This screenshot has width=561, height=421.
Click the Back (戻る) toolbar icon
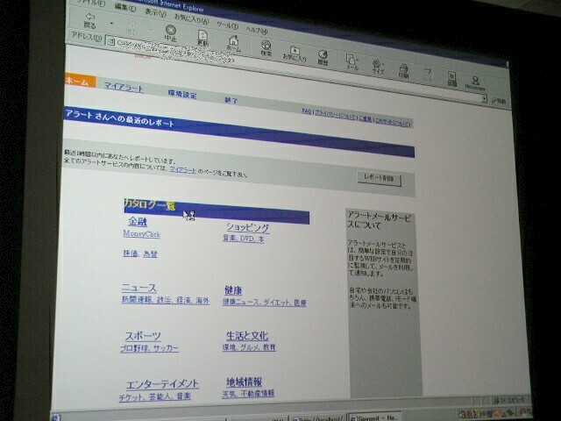(90, 22)
